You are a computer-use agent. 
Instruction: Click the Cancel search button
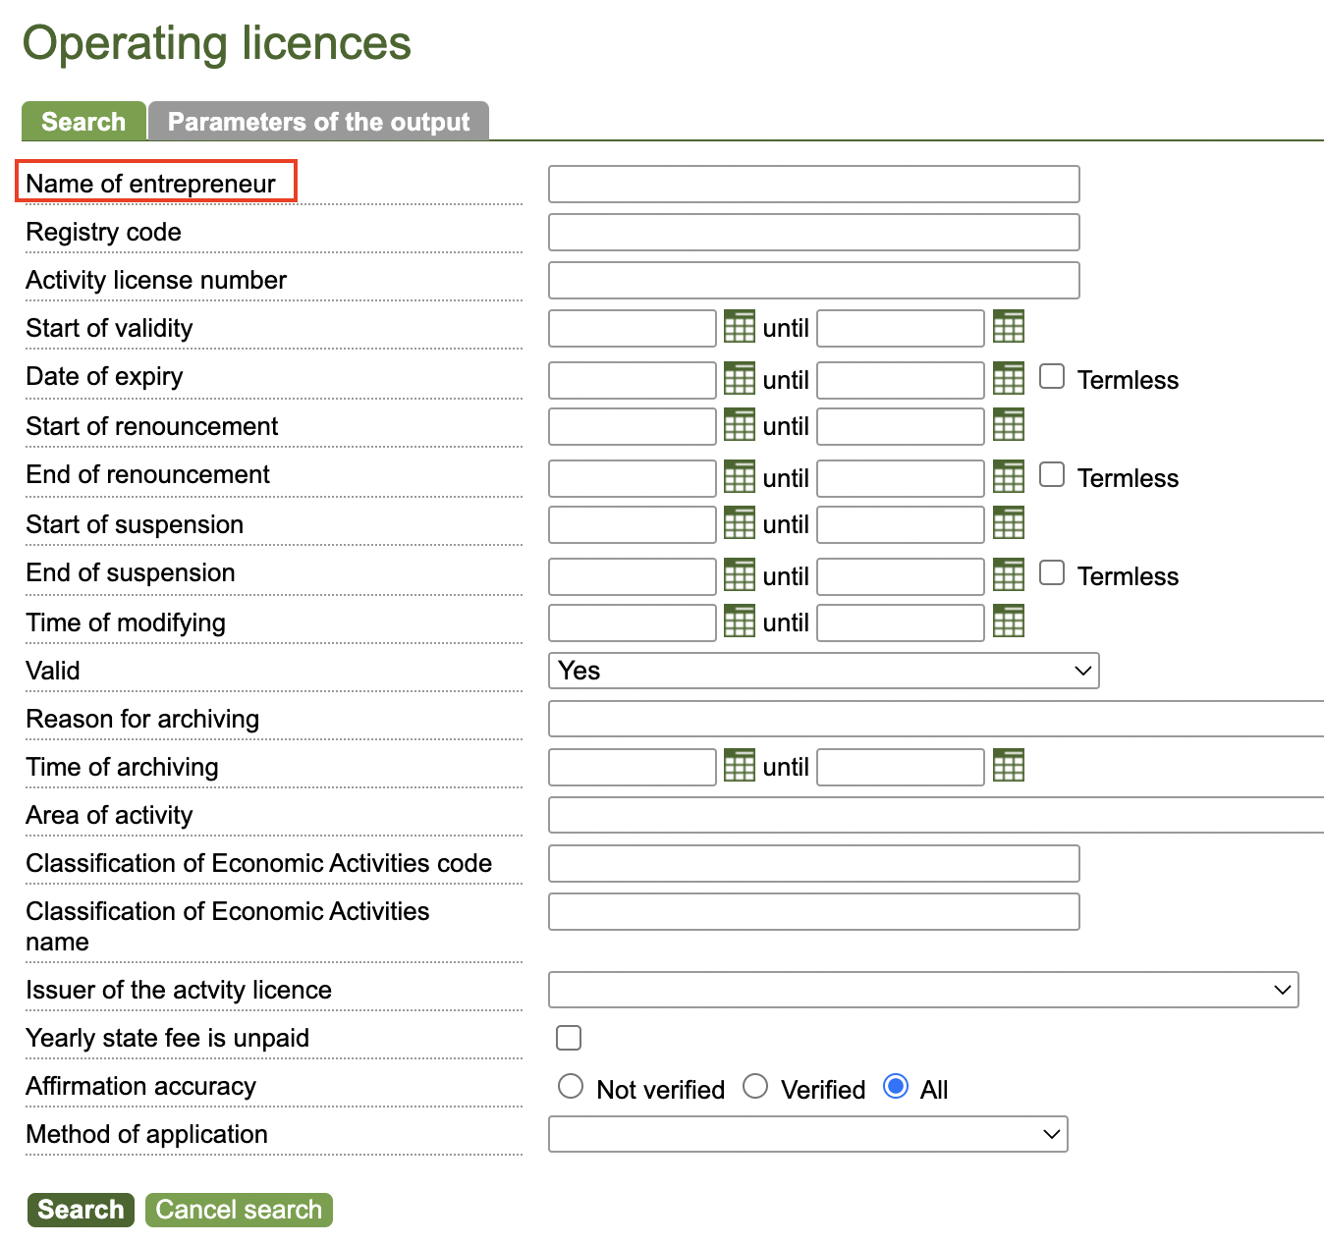coord(239,1210)
